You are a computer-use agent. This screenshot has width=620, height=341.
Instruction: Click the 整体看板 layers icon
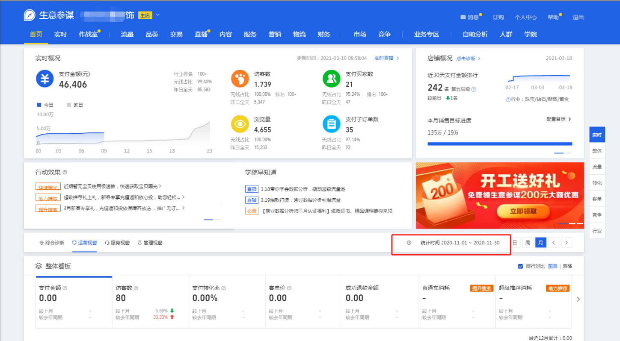[39, 266]
